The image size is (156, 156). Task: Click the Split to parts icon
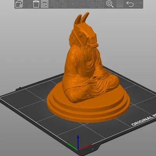(x=100, y=4)
